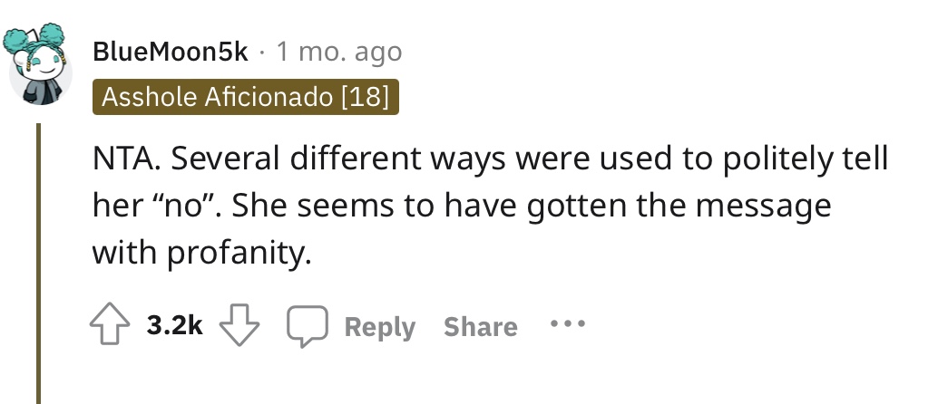Click the 3.2k vote score
Image resolution: width=938 pixels, height=404 pixels.
coord(175,326)
